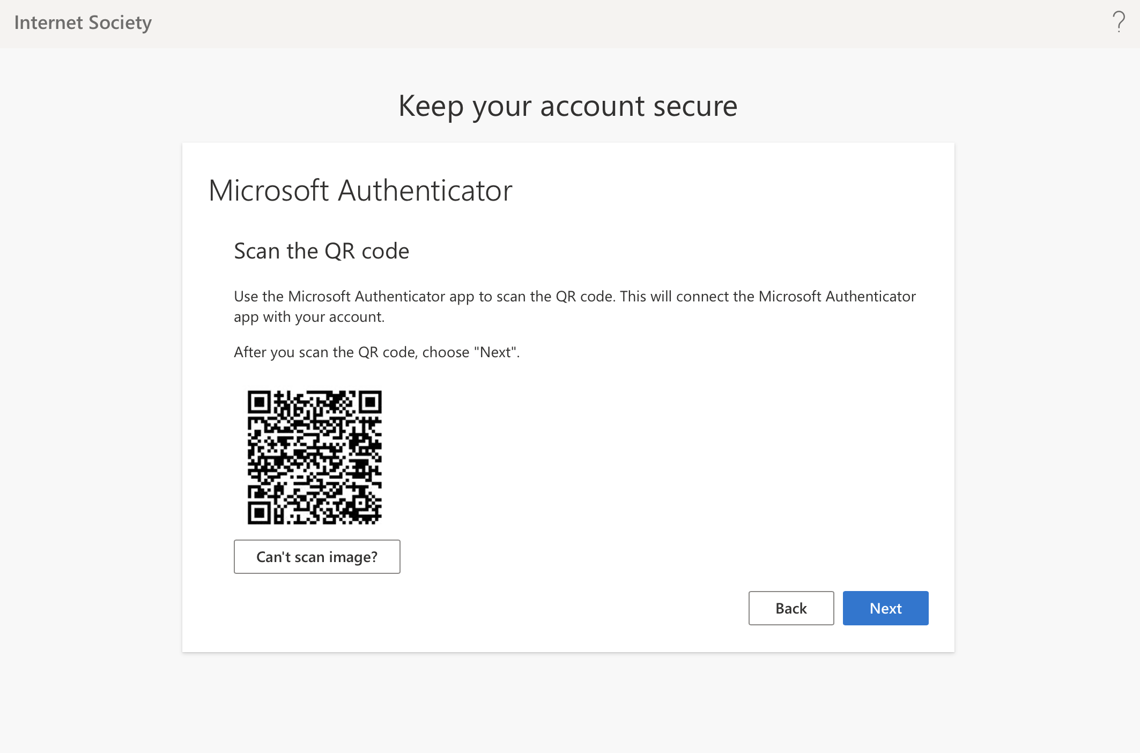The height and width of the screenshot is (753, 1140).
Task: Click the "Scan the QR code" subheading
Action: 321,251
